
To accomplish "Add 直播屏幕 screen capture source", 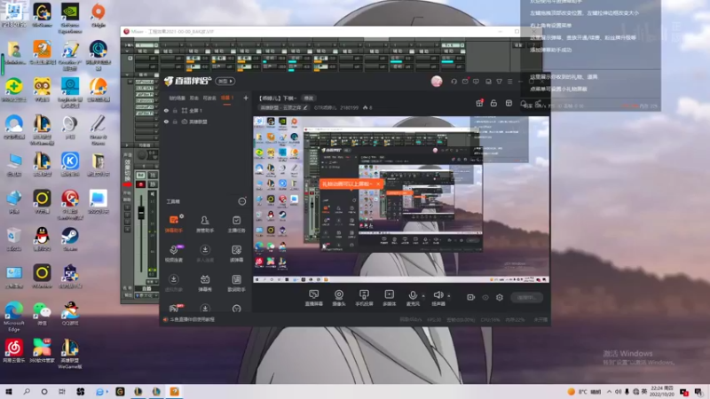I will 313,298.
